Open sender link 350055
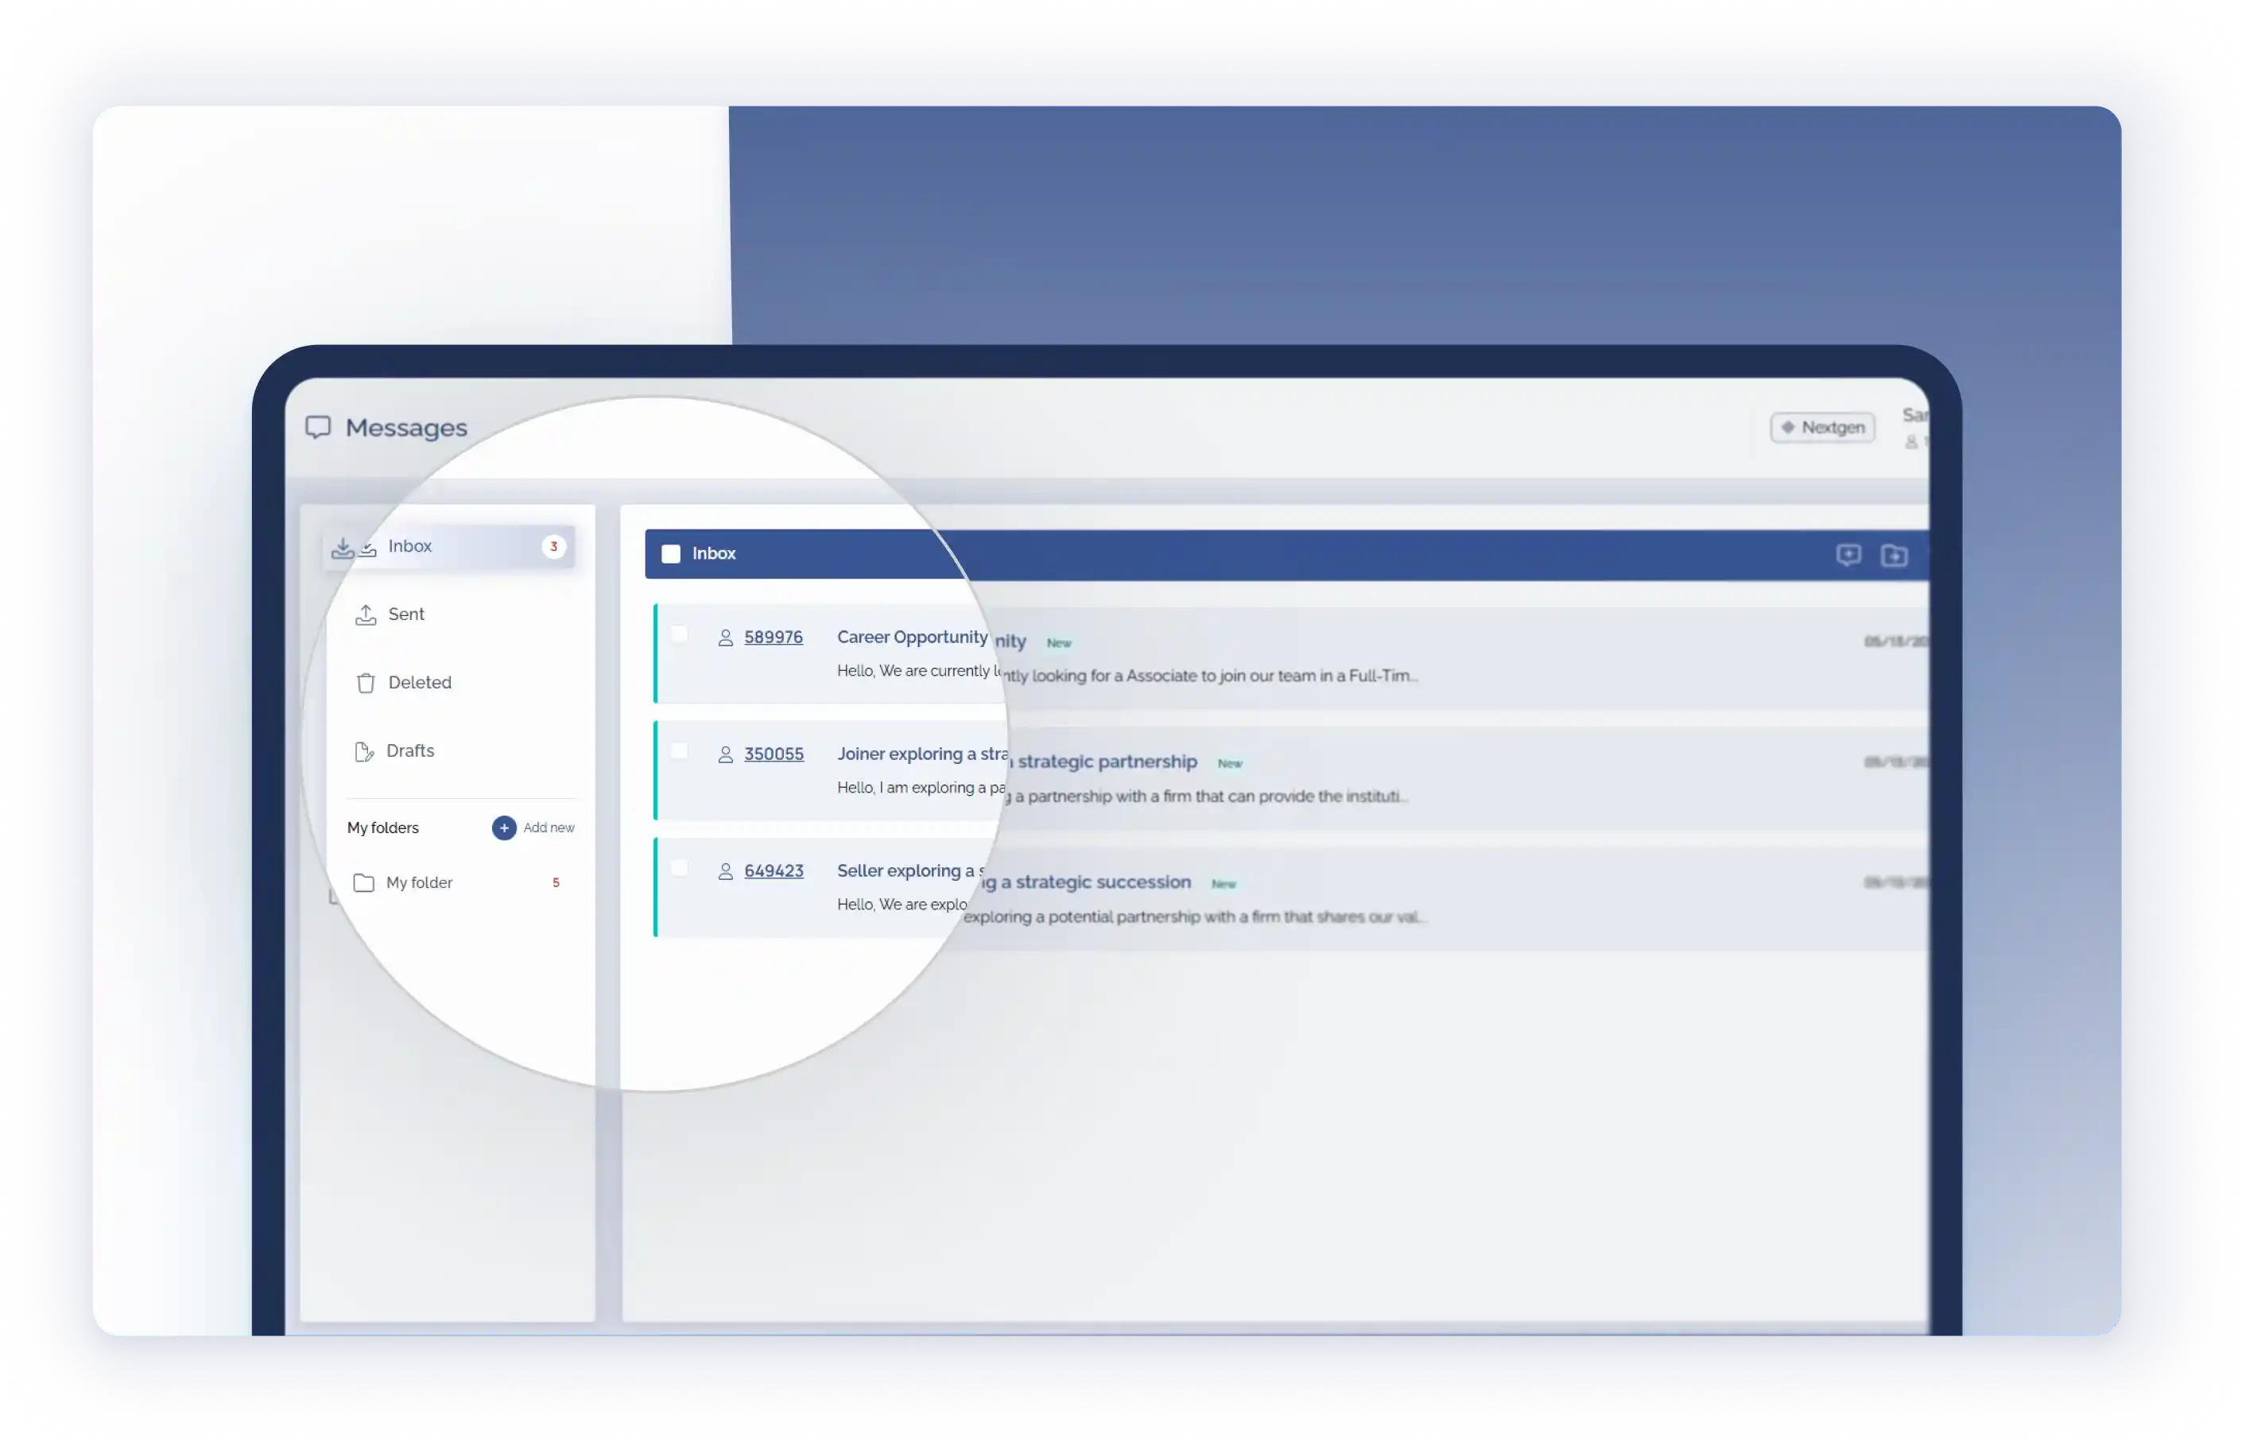This screenshot has height=1442, width=2241. (774, 754)
